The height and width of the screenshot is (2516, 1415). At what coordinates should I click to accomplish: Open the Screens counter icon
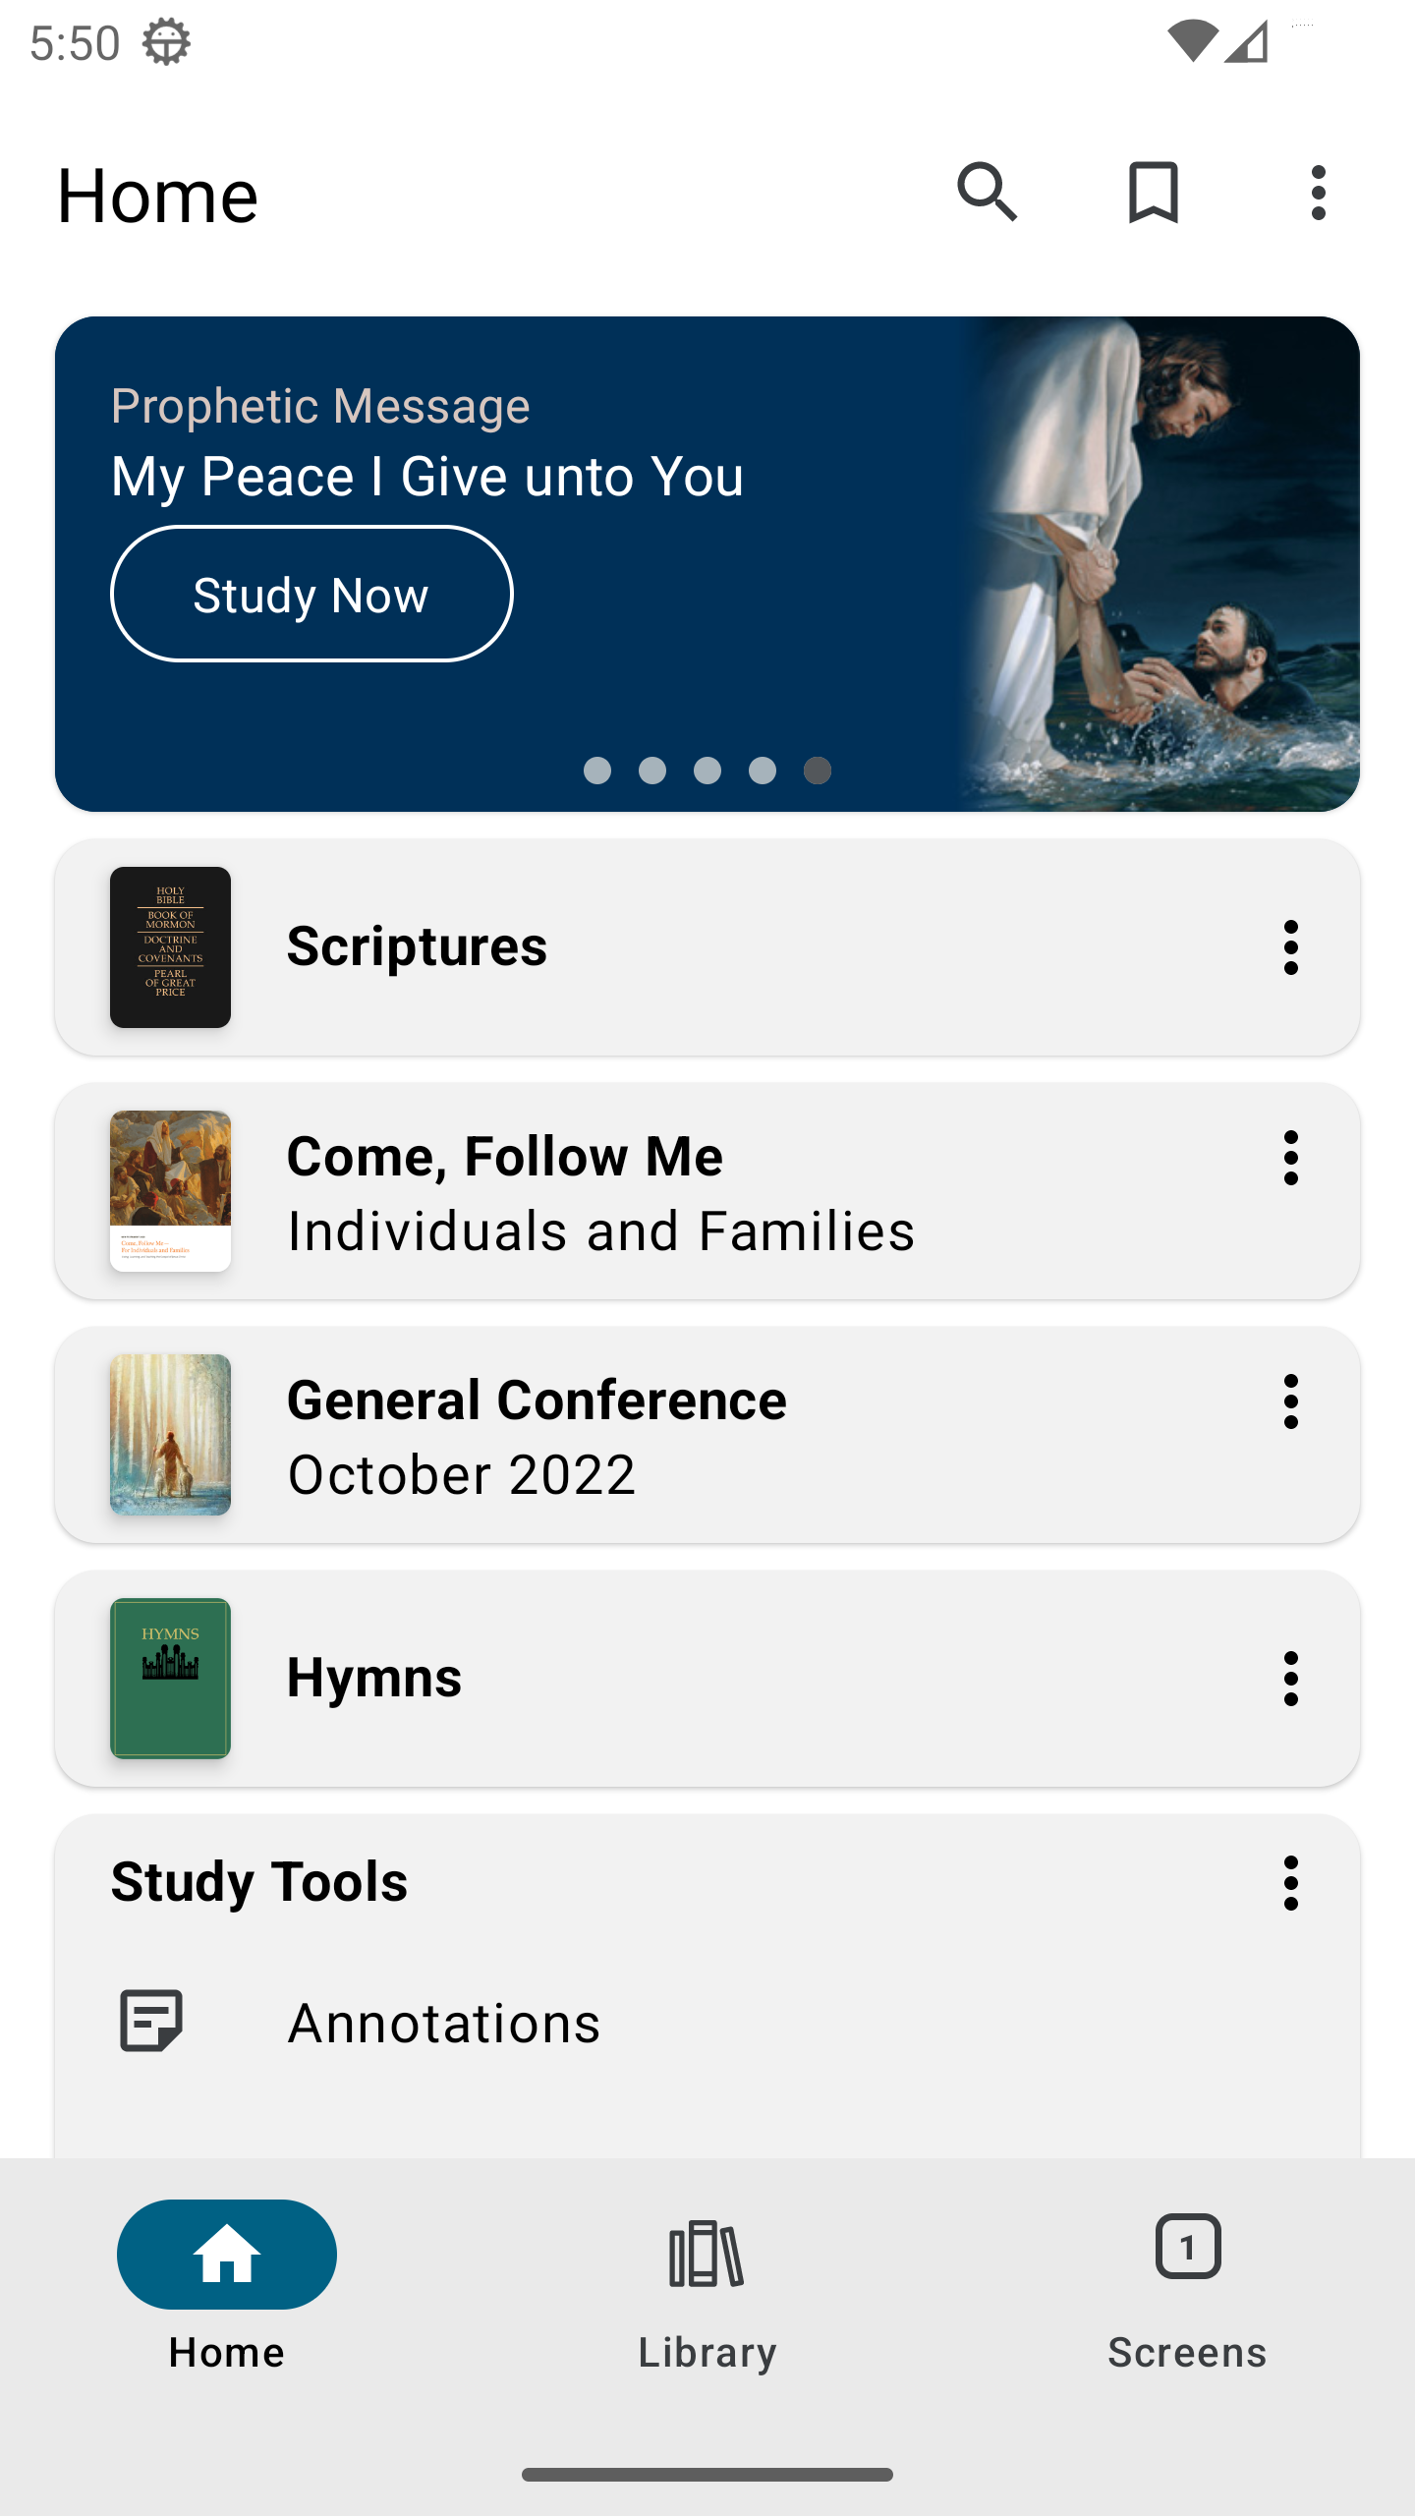point(1188,2247)
